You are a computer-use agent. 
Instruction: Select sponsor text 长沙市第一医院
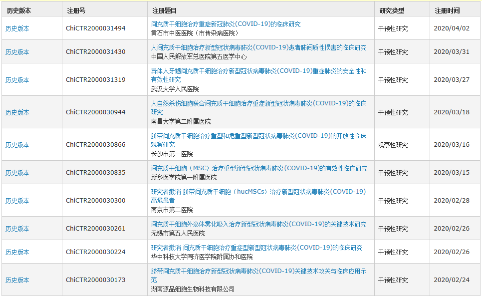(172, 154)
